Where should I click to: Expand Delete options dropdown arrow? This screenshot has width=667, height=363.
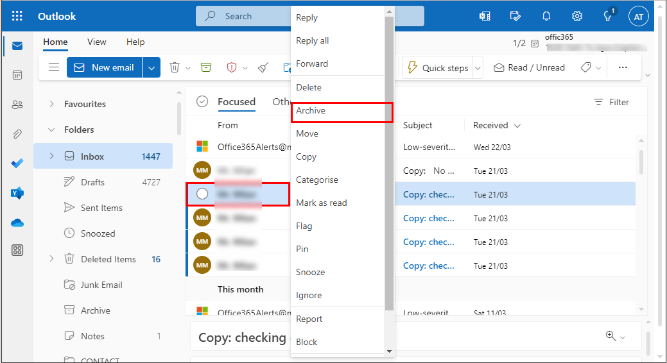point(188,68)
